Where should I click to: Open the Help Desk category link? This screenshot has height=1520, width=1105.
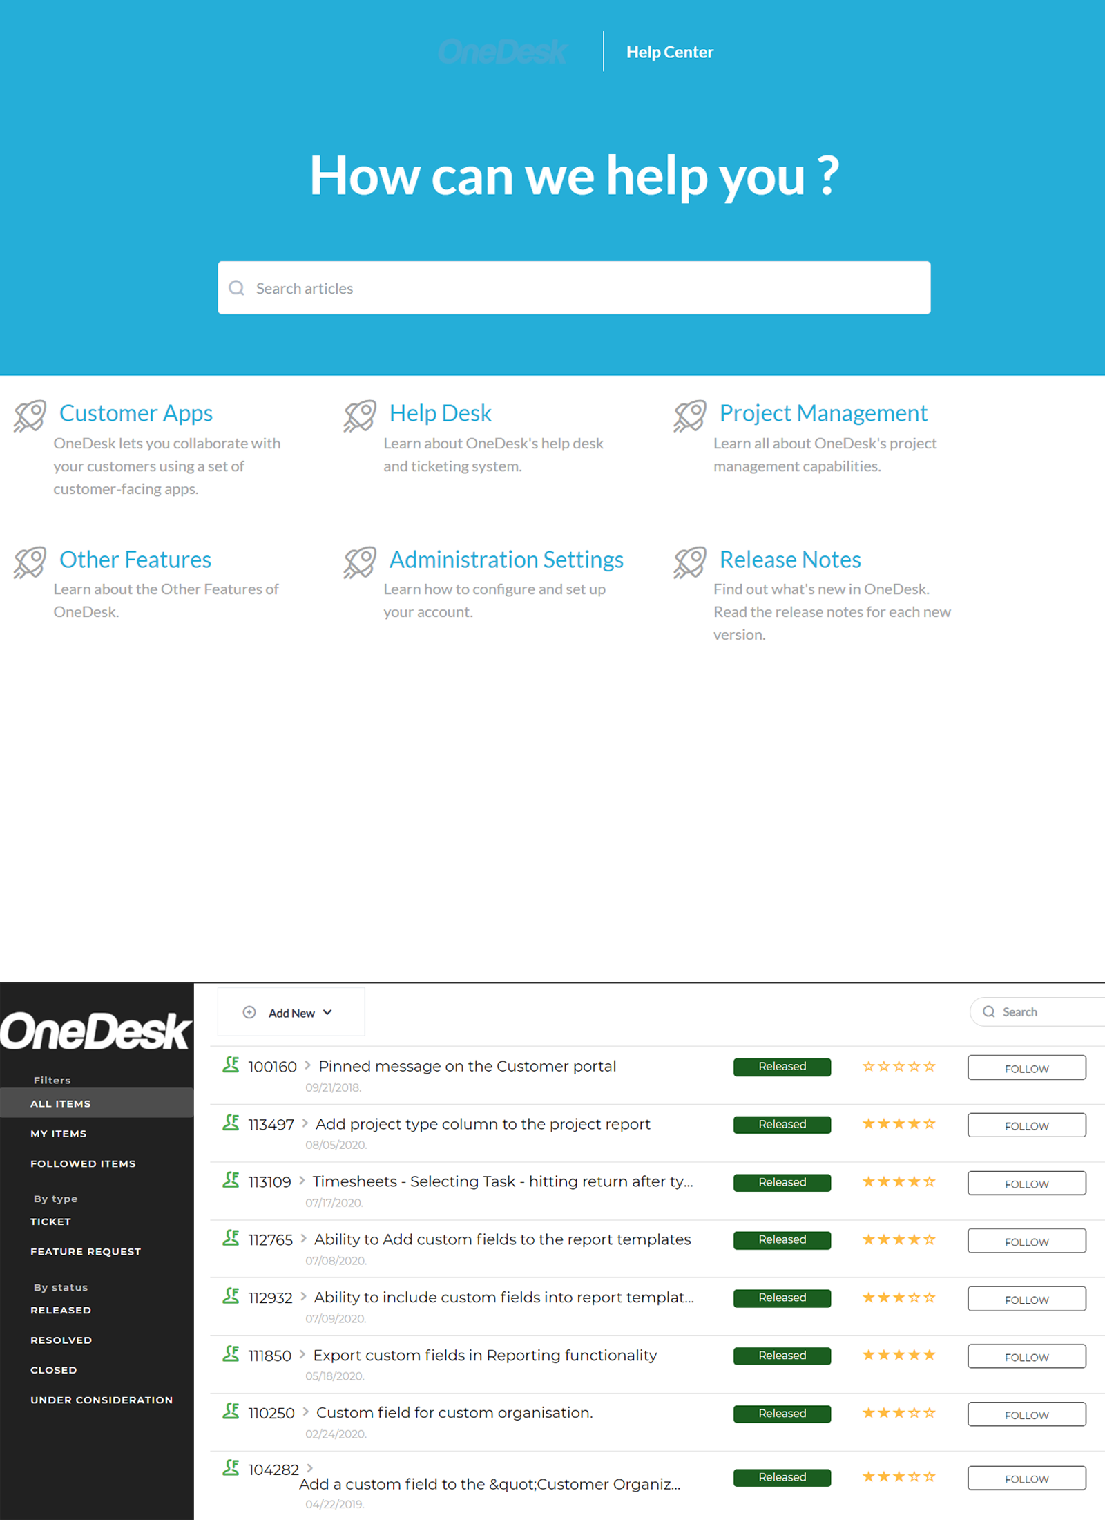point(441,413)
